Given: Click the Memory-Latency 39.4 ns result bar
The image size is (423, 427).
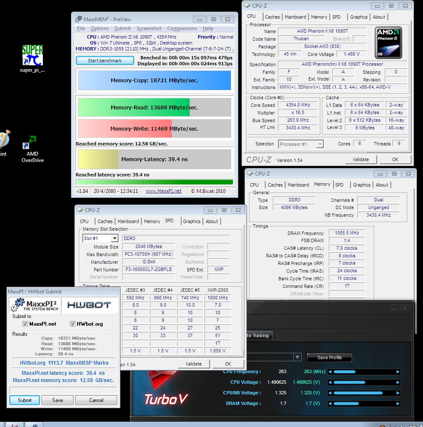Looking at the screenshot, I should pos(154,159).
